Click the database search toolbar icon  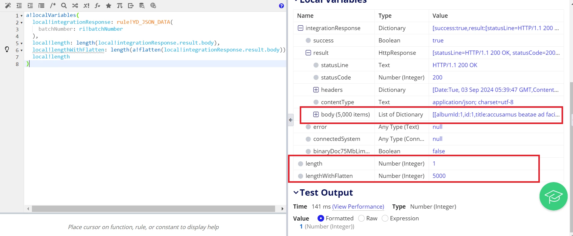tap(142, 5)
